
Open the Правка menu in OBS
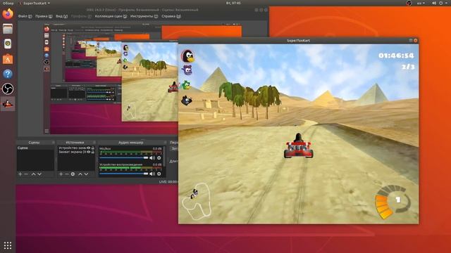tap(44, 16)
